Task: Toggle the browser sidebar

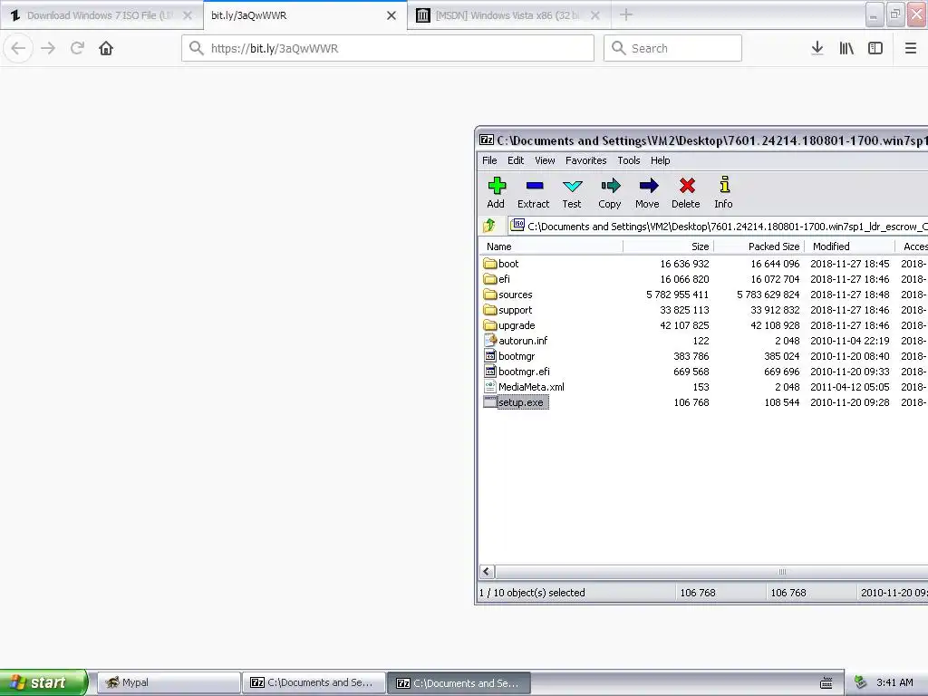Action: coord(875,48)
